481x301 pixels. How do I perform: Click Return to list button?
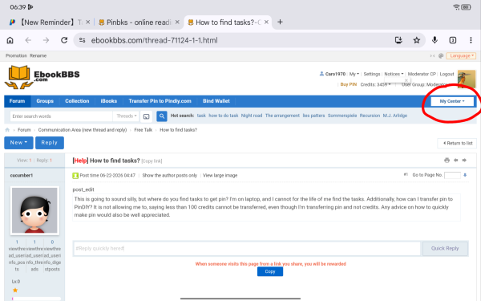pyautogui.click(x=458, y=143)
